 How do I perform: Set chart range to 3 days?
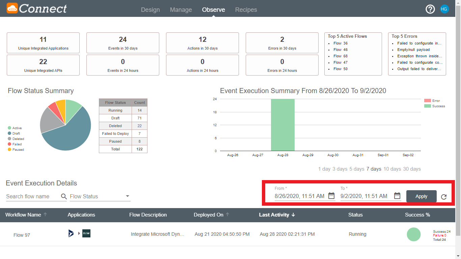[x=340, y=169]
